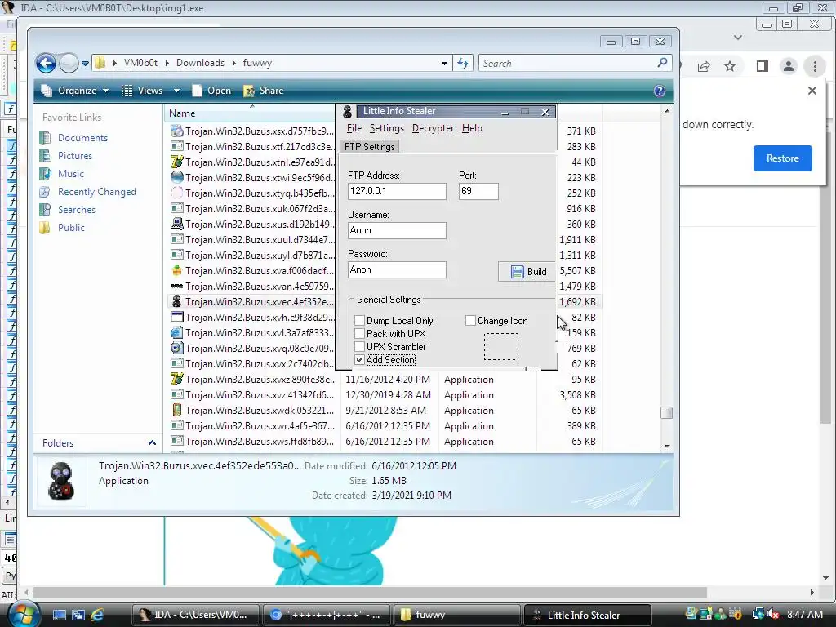Click the Trojan.Win32.Buzus.xvec.4ef352e file icon
Viewport: 836px width, 627px height.
pos(177,302)
